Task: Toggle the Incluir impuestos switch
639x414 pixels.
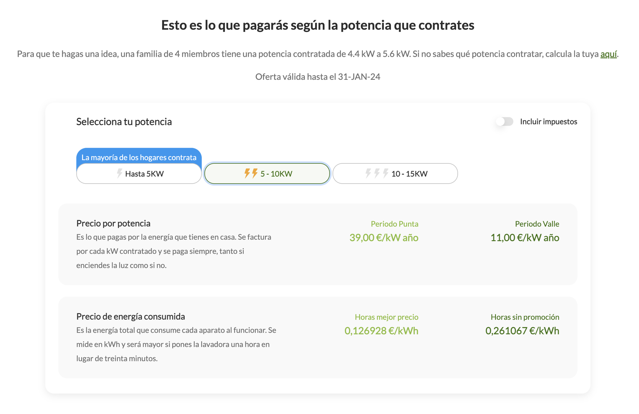Action: [505, 122]
